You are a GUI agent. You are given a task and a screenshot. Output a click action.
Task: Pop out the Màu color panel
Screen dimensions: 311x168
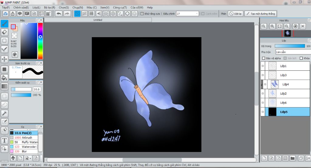click(37, 20)
